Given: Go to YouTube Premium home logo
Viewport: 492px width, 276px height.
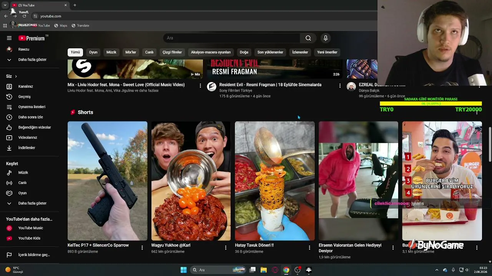Looking at the screenshot, I should pyautogui.click(x=32, y=38).
